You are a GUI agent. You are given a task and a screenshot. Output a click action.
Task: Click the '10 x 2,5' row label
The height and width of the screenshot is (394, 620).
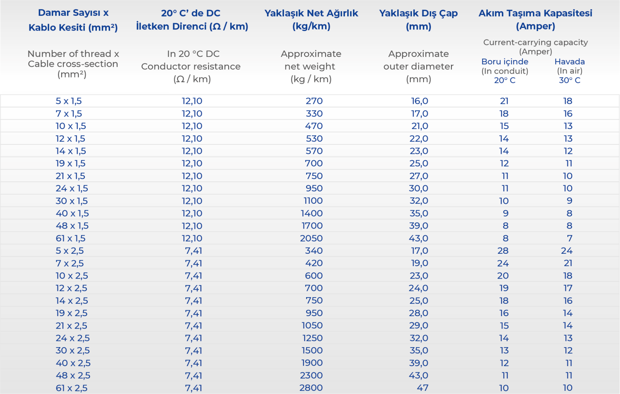72,276
